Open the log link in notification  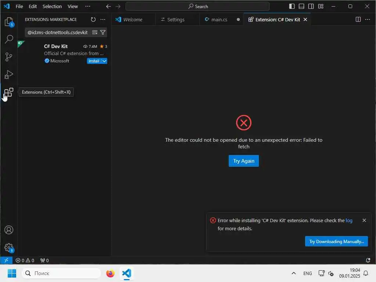pos(349,220)
